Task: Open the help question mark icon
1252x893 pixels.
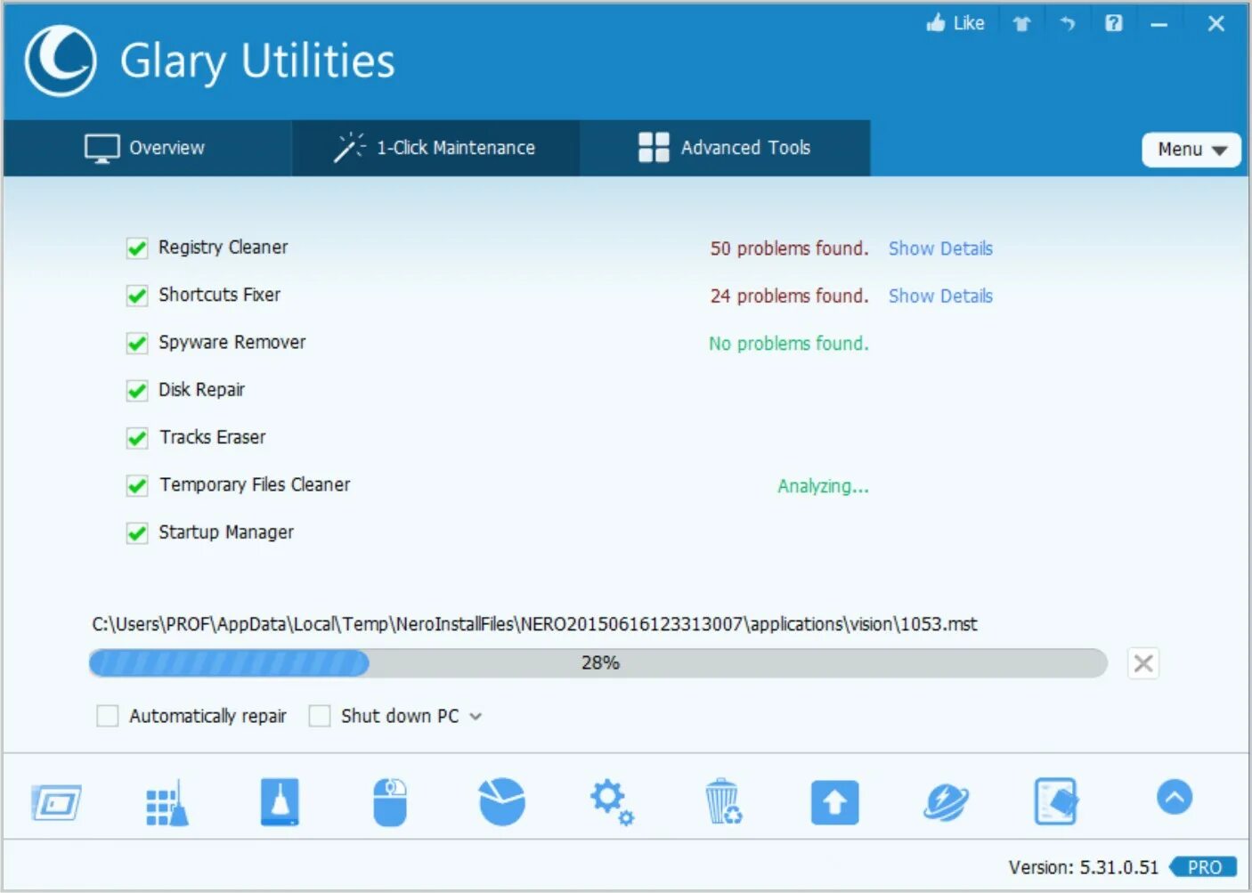Action: click(x=1114, y=23)
